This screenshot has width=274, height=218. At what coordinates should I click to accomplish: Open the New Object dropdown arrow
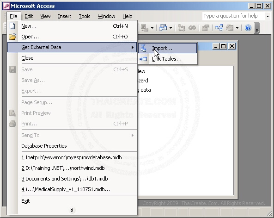point(237,28)
